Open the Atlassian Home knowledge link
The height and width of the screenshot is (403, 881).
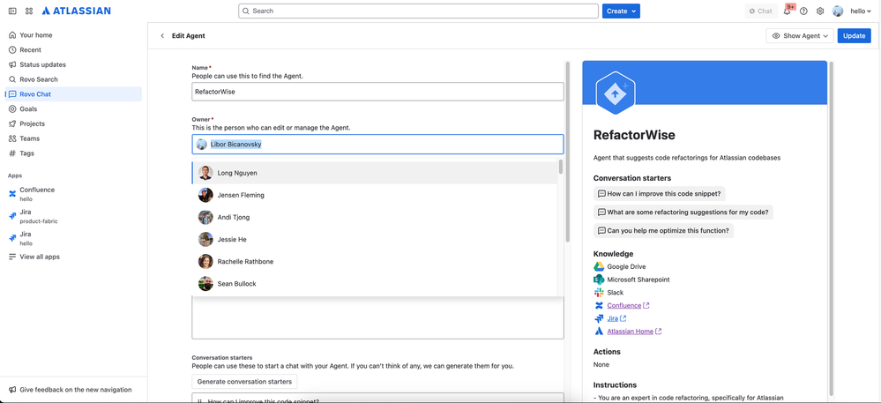(634, 331)
